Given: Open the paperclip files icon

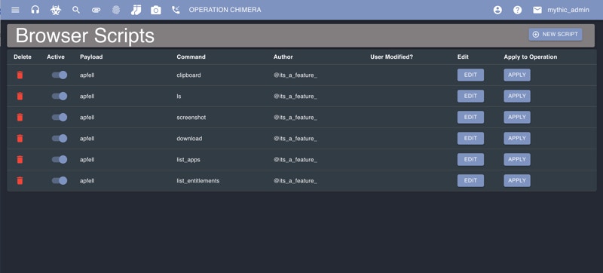Looking at the screenshot, I should pos(96,11).
